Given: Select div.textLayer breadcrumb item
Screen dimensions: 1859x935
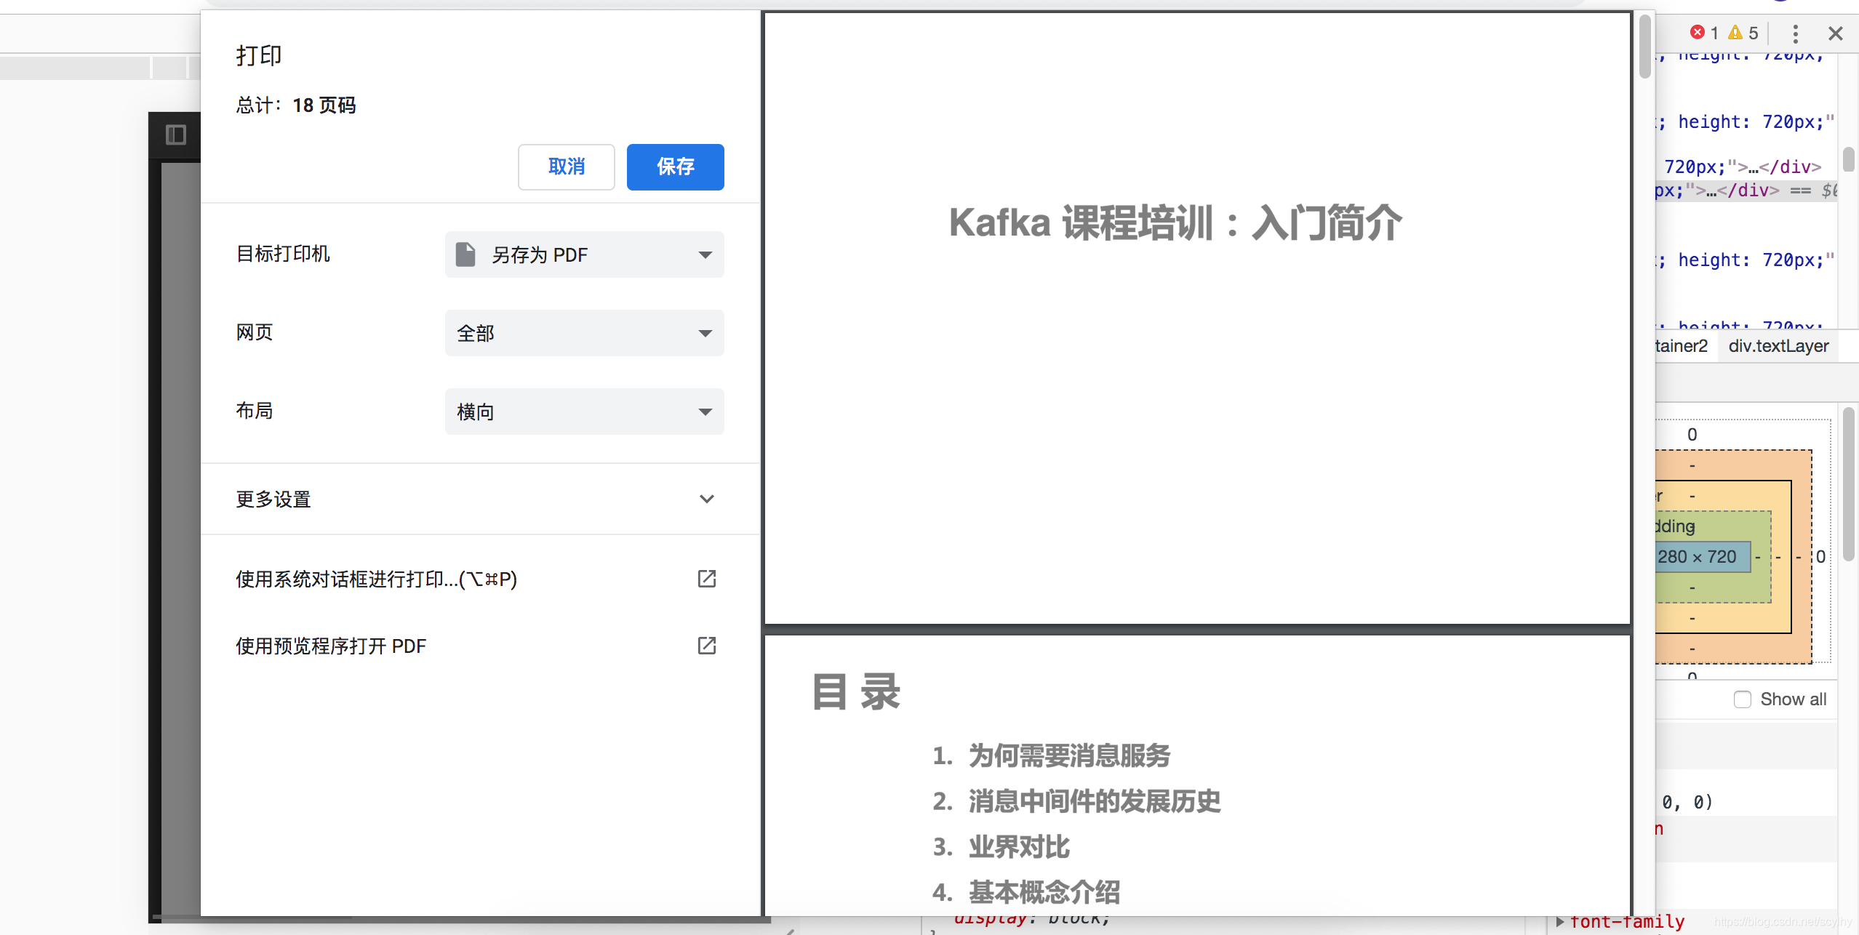Looking at the screenshot, I should coord(1778,346).
